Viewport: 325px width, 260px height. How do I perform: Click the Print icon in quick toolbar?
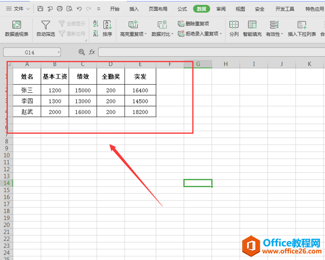click(60, 9)
